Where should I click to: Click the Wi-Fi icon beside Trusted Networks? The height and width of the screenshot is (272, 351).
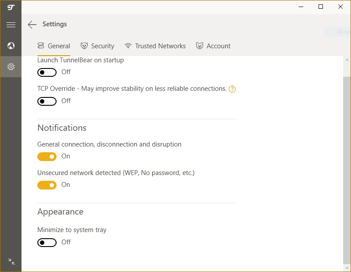pyautogui.click(x=128, y=46)
